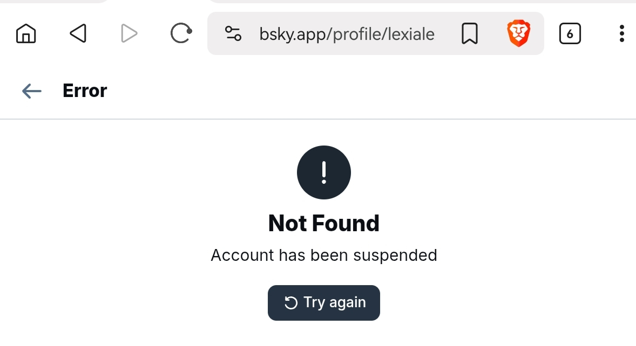
Task: Click the "Not Found" heading
Action: coord(324,223)
